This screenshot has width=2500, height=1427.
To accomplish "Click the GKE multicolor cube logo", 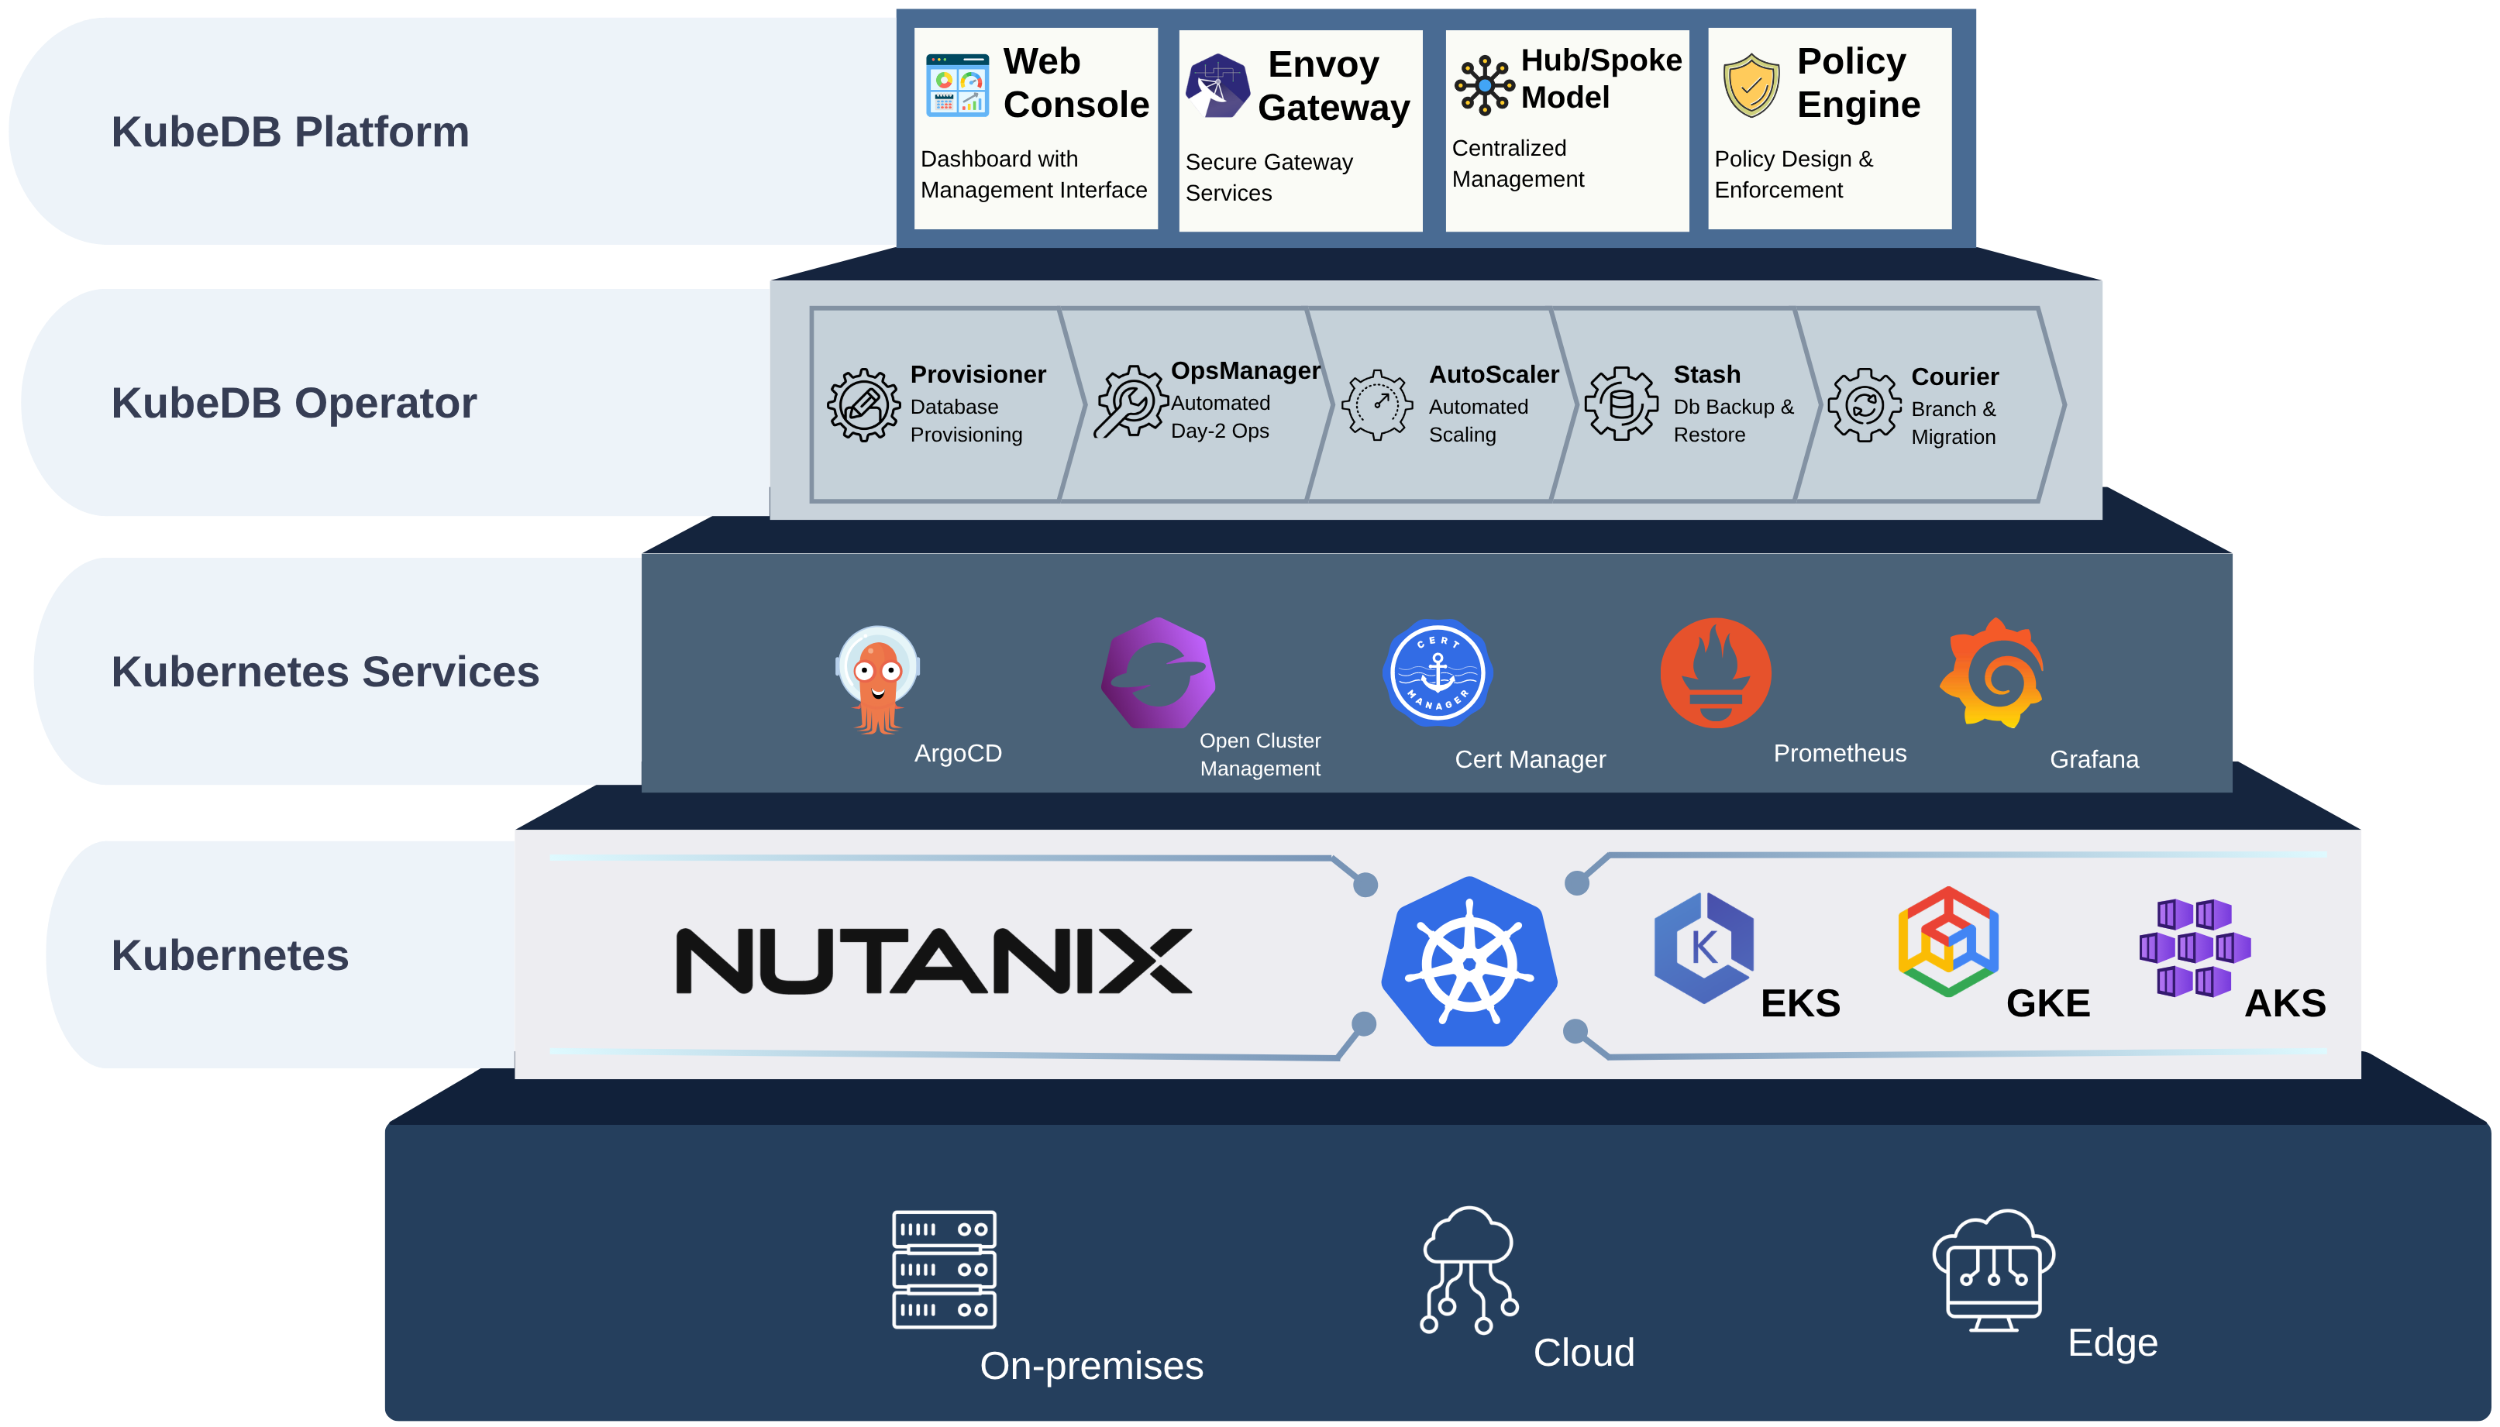I will (1947, 942).
